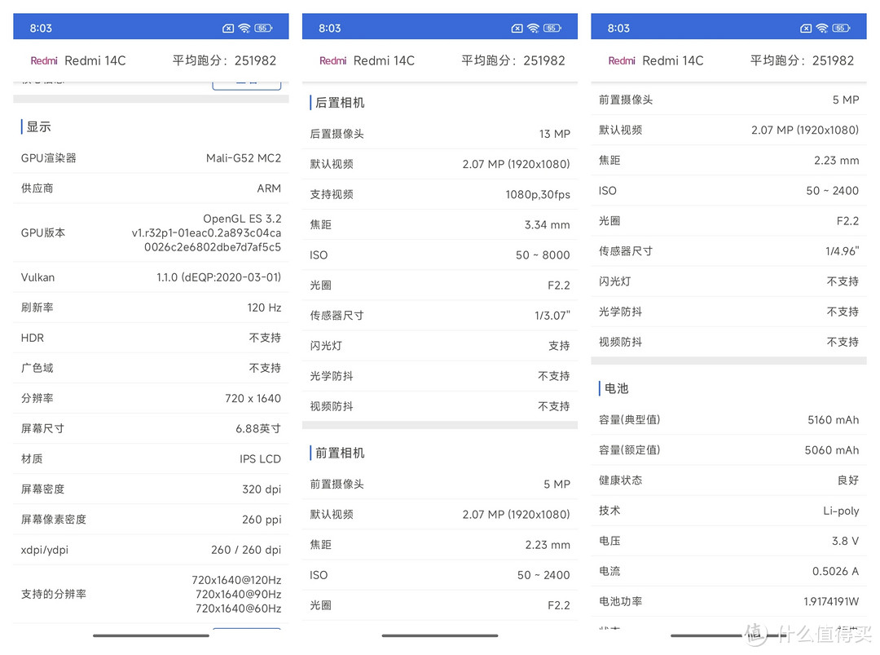This screenshot has width=880, height=655.
Task: Select the ISO 50 ~ 8000 row
Action: 440,255
